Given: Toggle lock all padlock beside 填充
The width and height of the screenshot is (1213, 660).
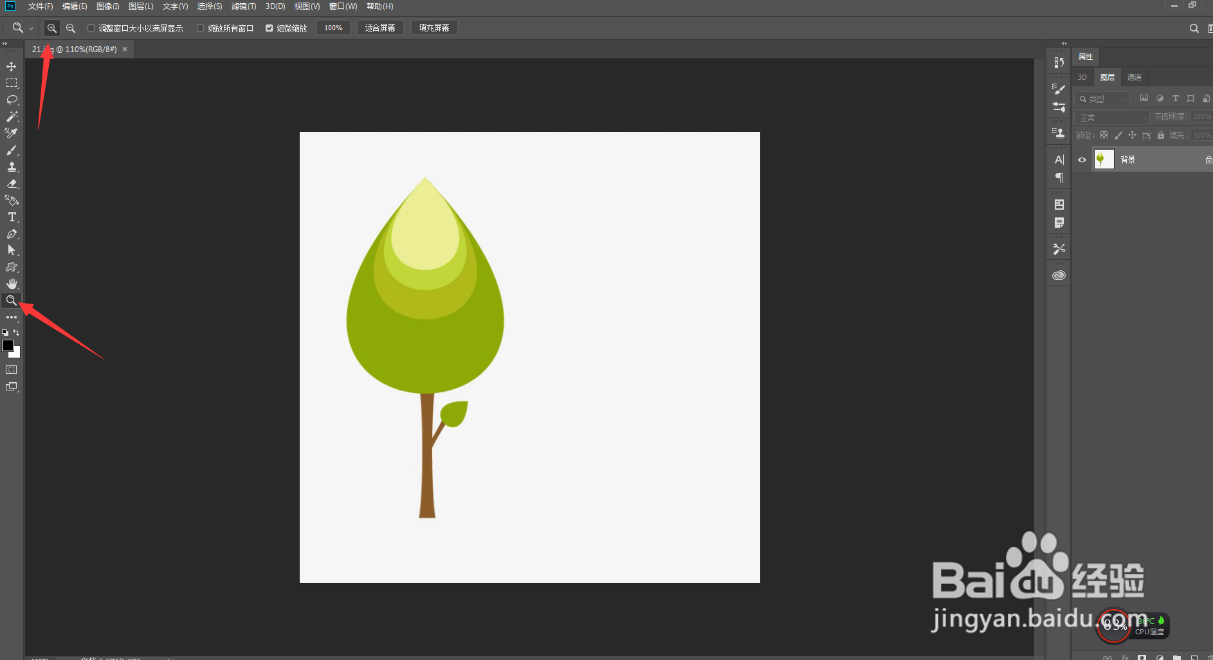Looking at the screenshot, I should coord(1161,135).
